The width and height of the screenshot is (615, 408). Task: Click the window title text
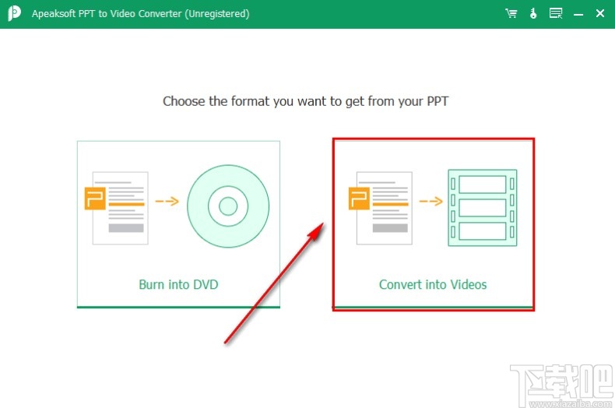tap(140, 14)
